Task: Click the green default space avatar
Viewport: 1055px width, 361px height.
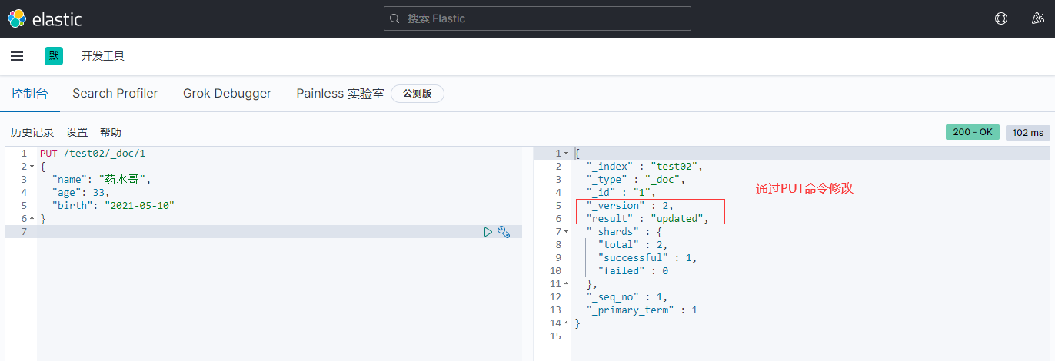Action: [x=54, y=56]
